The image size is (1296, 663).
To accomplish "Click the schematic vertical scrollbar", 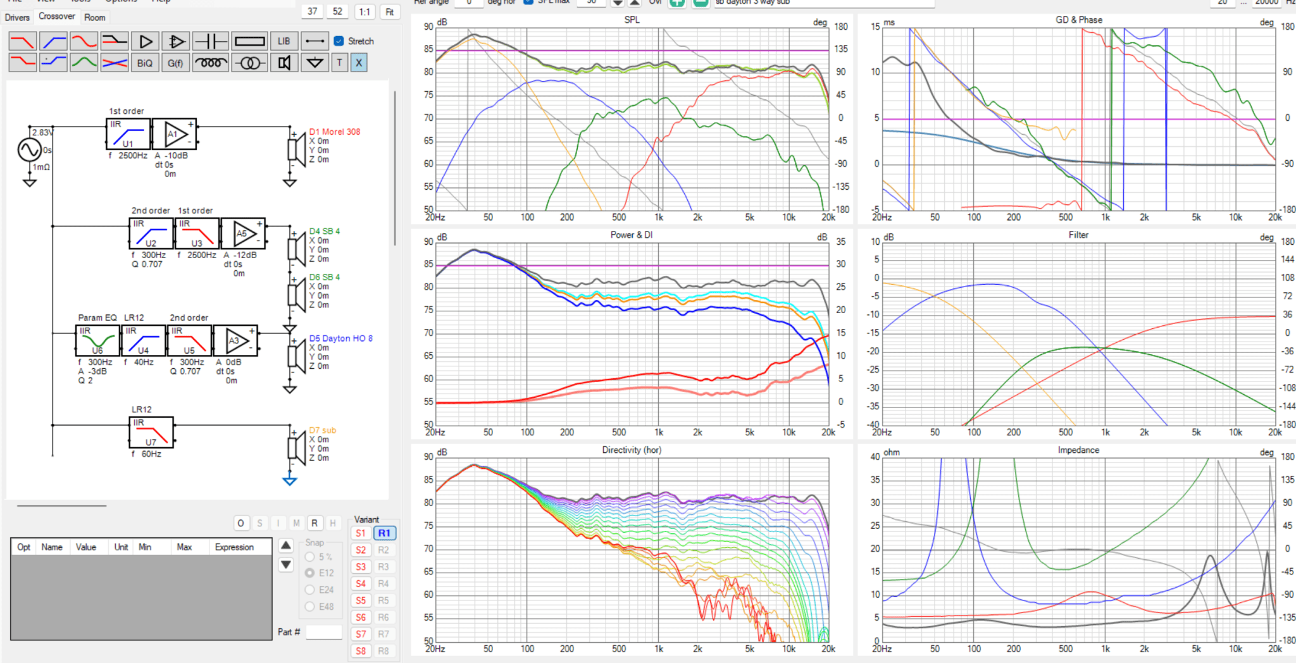I will (x=395, y=168).
